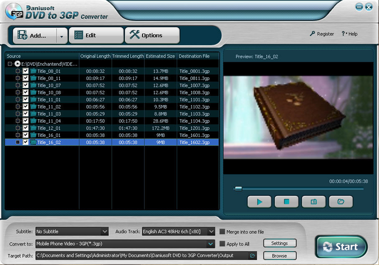The image size is (379, 265).
Task: Open snapshot folder icon under the preview
Action: pyautogui.click(x=341, y=202)
